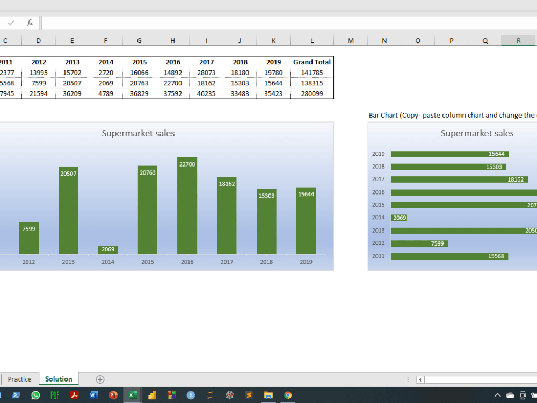Open File Explorer from the taskbar

coord(268,395)
